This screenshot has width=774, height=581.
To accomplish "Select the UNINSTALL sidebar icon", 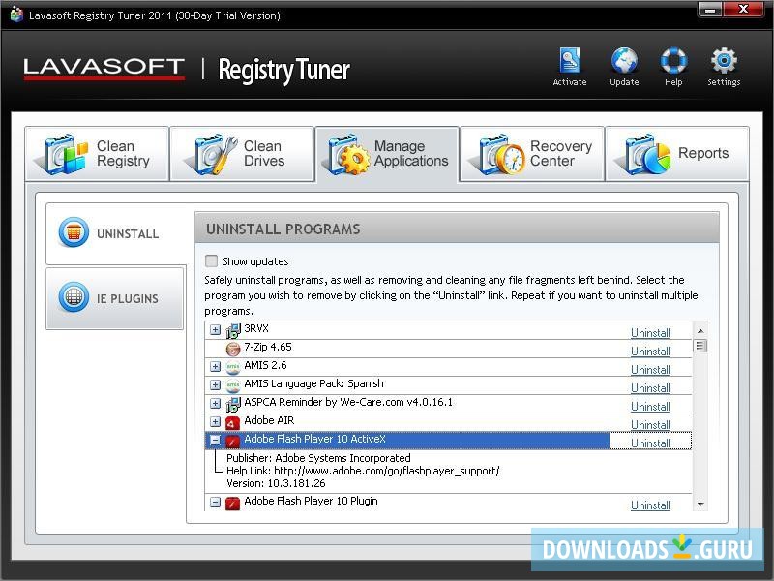I will (73, 232).
